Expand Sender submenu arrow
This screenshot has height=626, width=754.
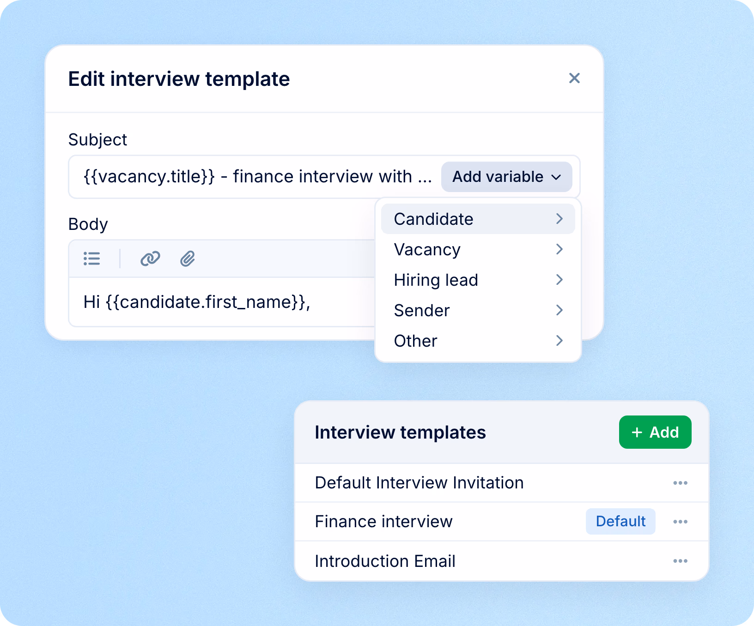tap(559, 310)
